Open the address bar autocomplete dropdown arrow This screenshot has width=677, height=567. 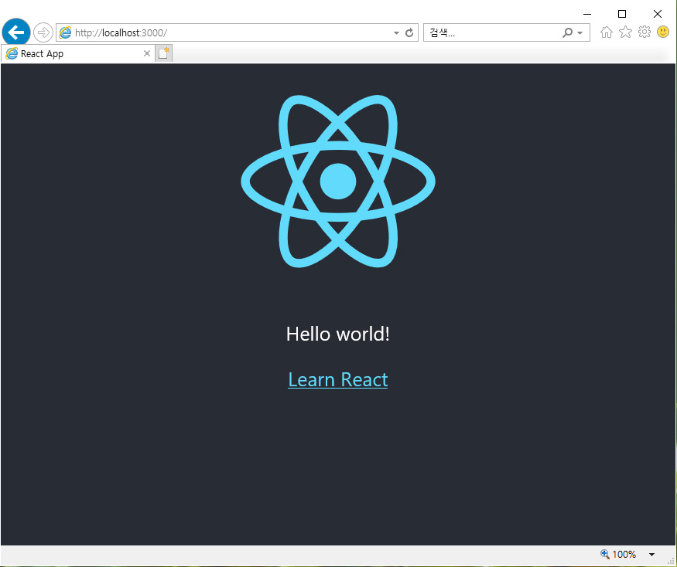[x=396, y=32]
